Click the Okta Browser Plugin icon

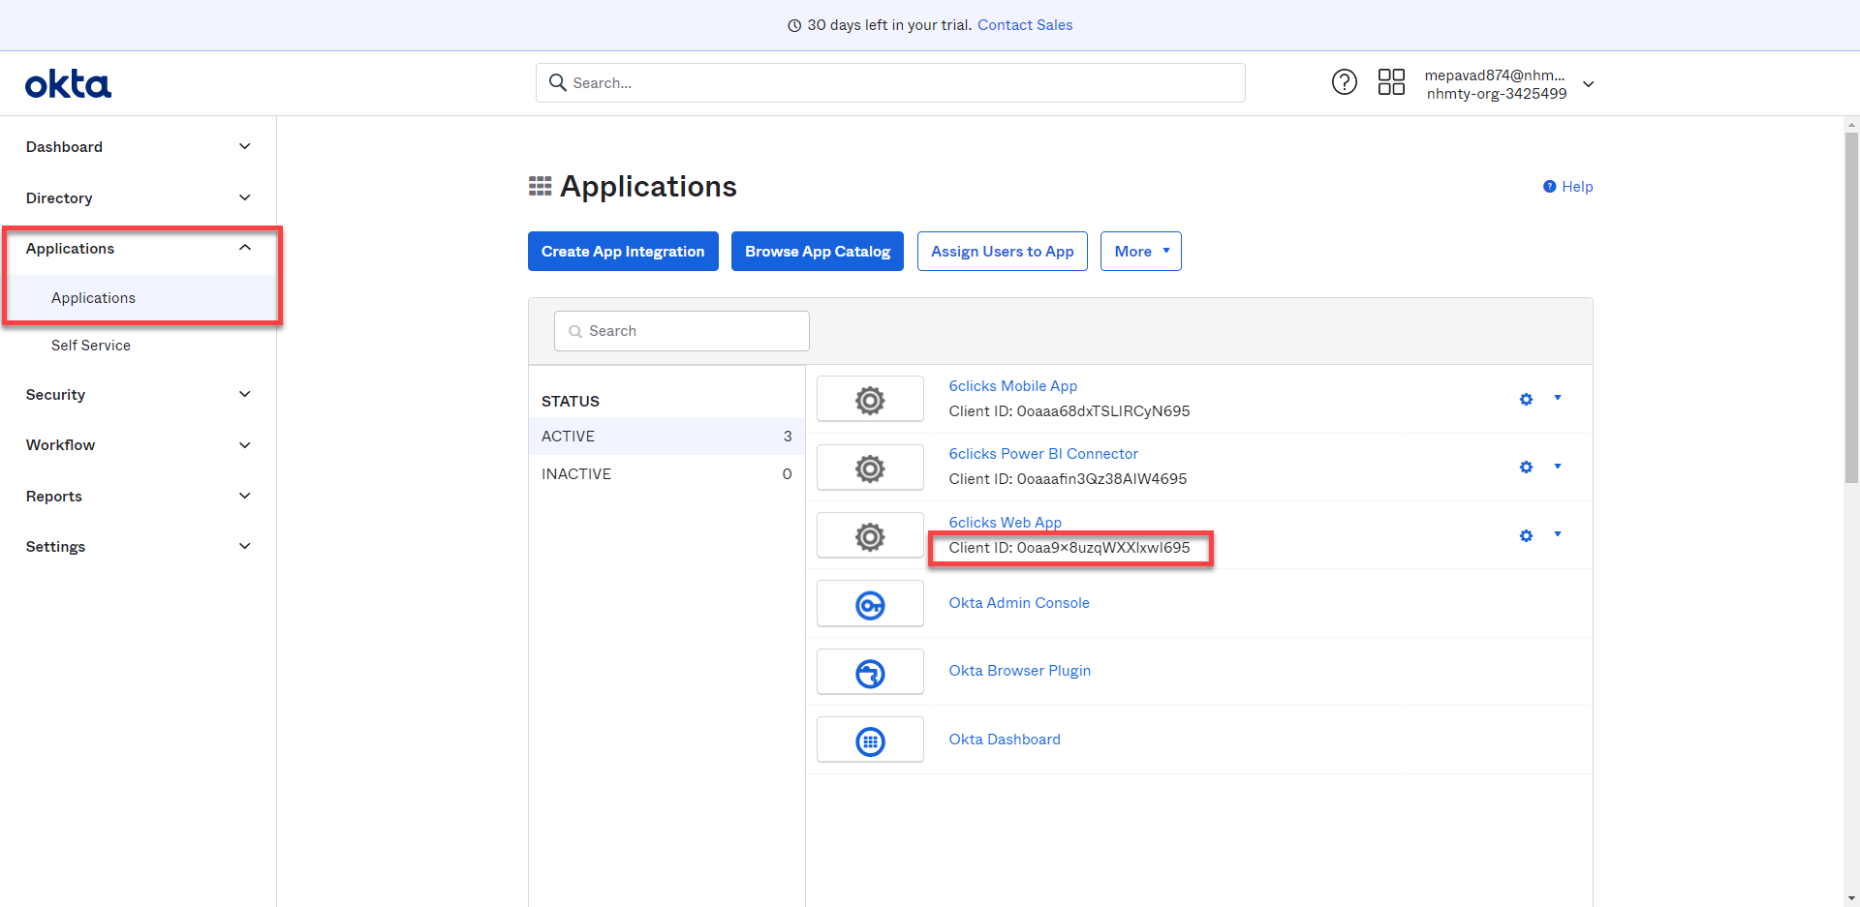(870, 673)
